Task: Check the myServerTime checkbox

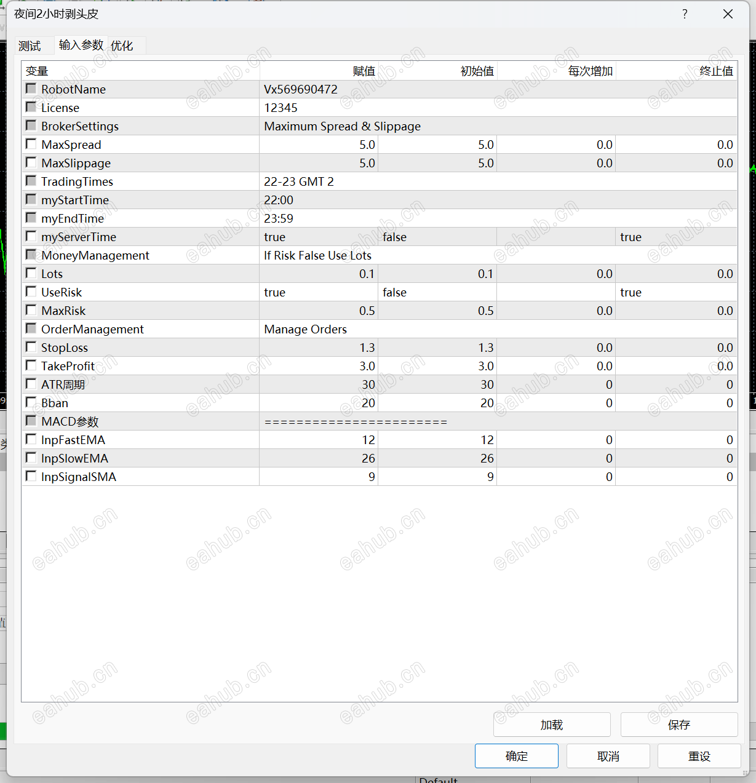Action: [31, 236]
